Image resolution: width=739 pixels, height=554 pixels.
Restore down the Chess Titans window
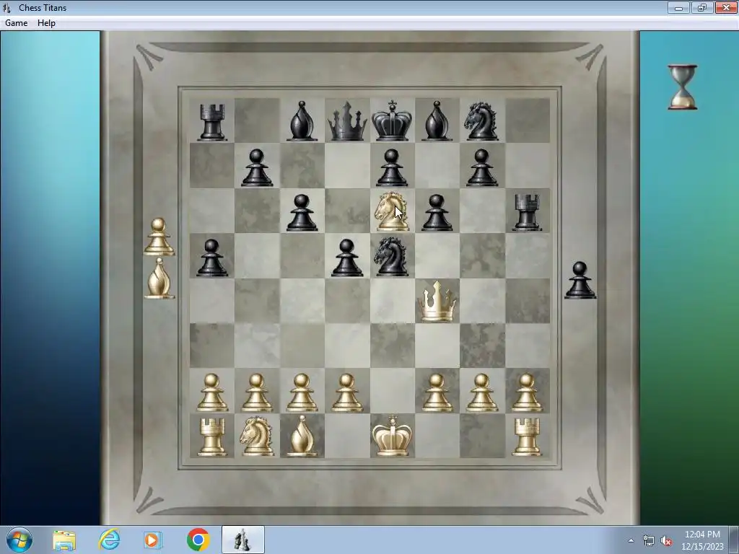[702, 7]
